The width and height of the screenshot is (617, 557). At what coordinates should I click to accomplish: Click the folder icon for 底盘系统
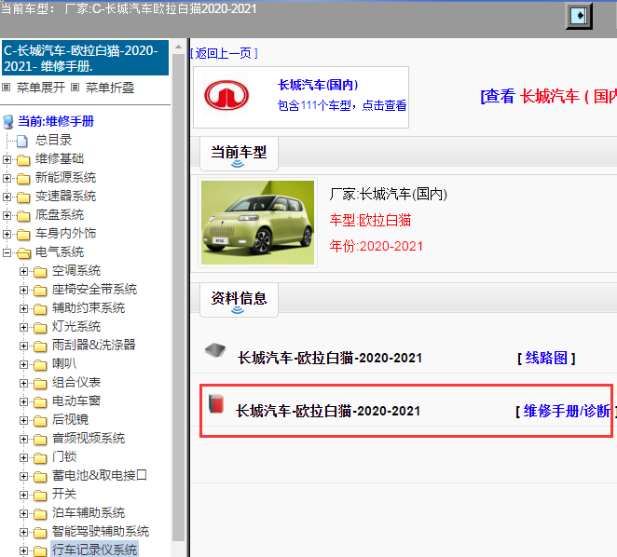23,215
